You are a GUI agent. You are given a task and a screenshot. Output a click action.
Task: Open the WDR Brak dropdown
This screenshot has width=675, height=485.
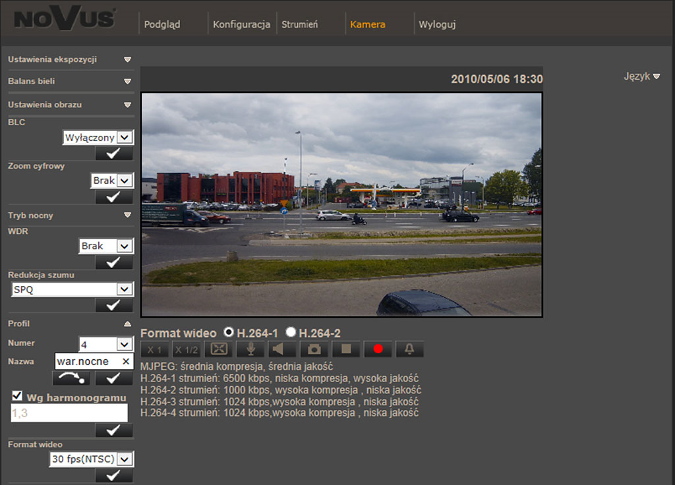(106, 246)
